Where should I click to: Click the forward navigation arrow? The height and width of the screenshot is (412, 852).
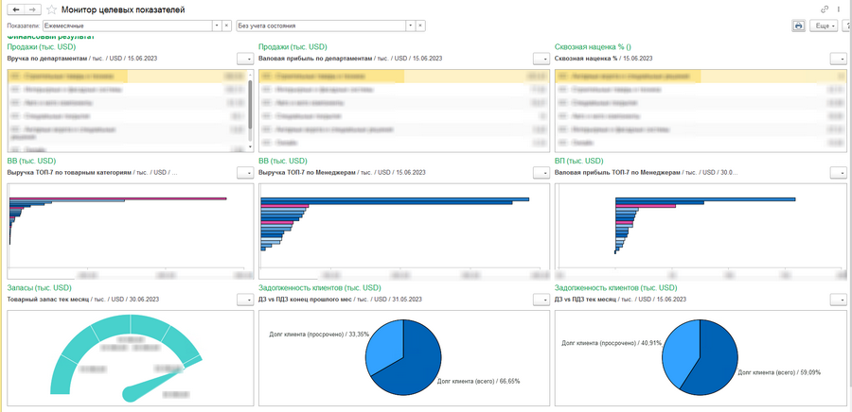pos(32,9)
